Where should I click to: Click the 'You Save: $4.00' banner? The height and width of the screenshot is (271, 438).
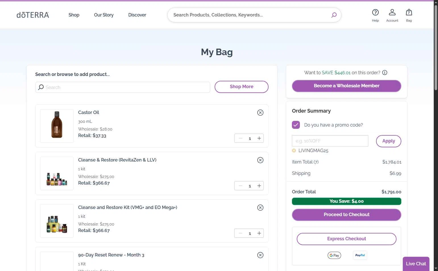point(346,201)
